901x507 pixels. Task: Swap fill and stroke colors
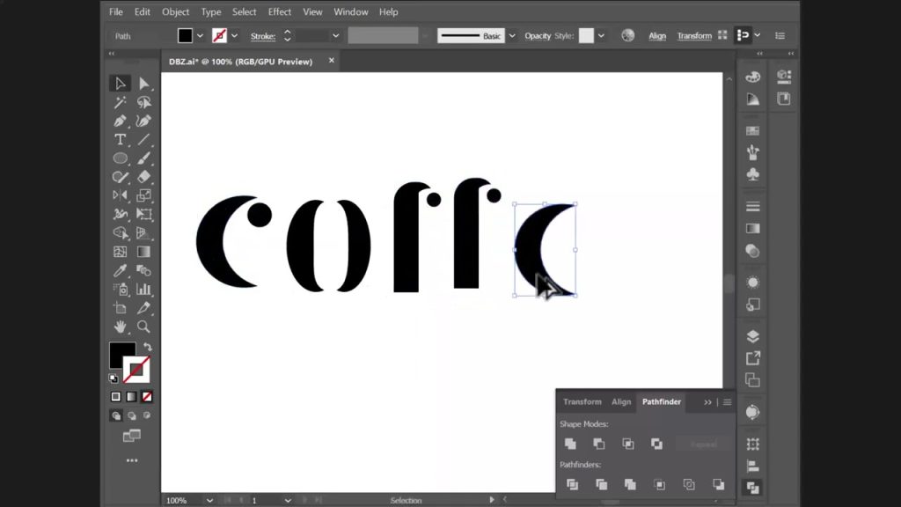coord(147,347)
